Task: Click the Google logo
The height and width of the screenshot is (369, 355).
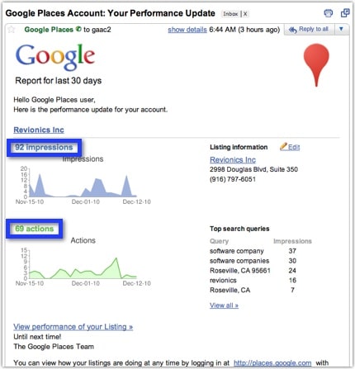Action: coord(55,57)
